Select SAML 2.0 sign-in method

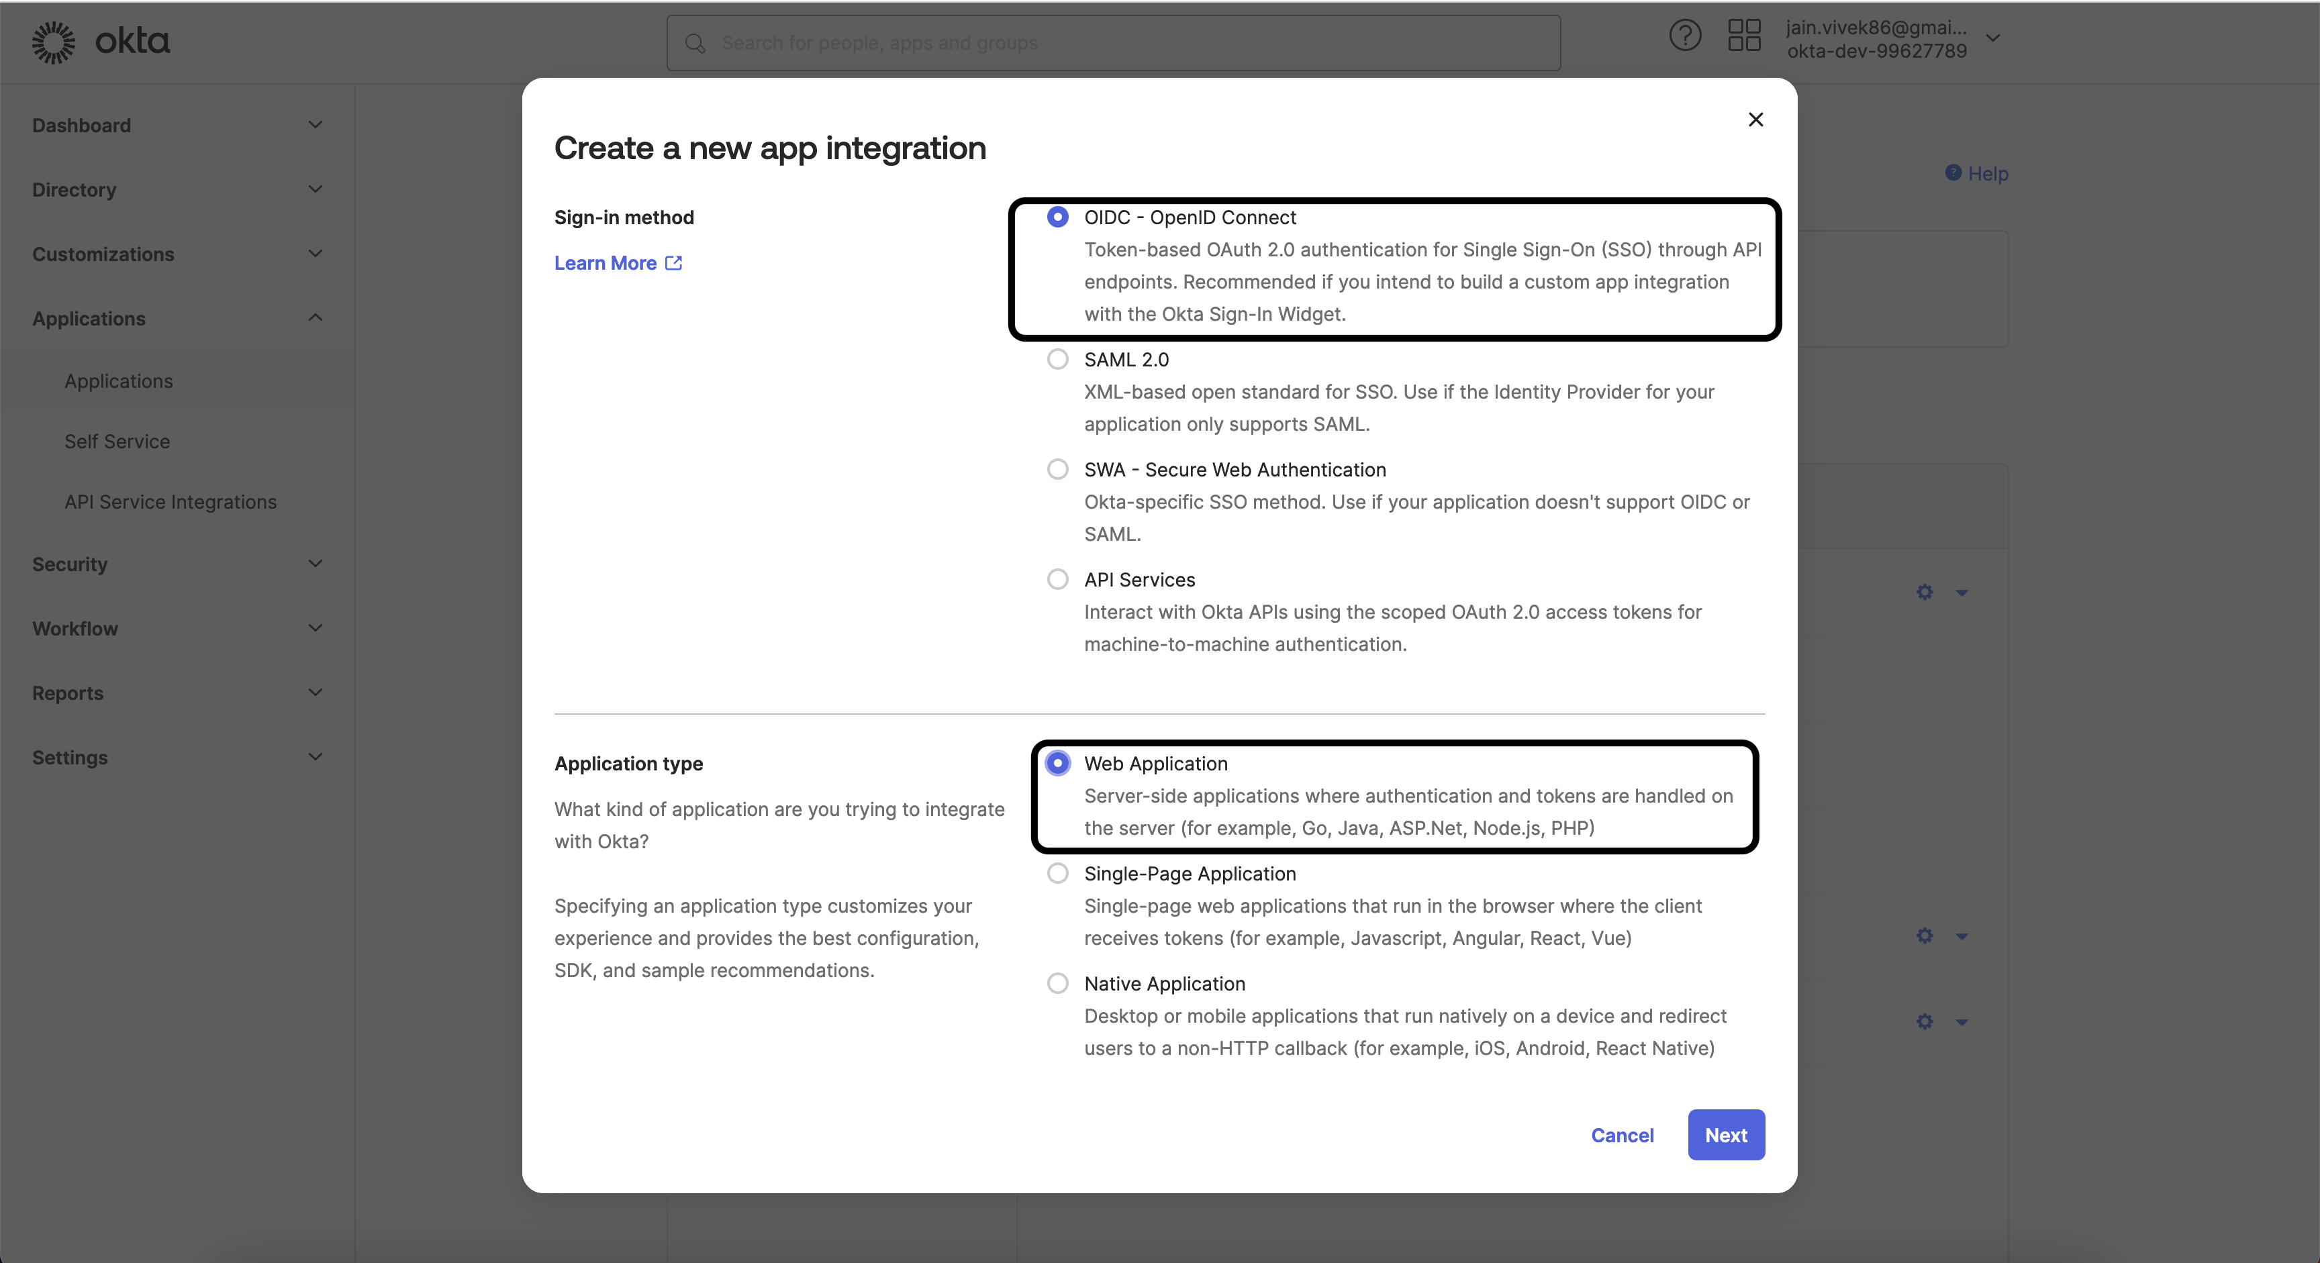tap(1057, 359)
